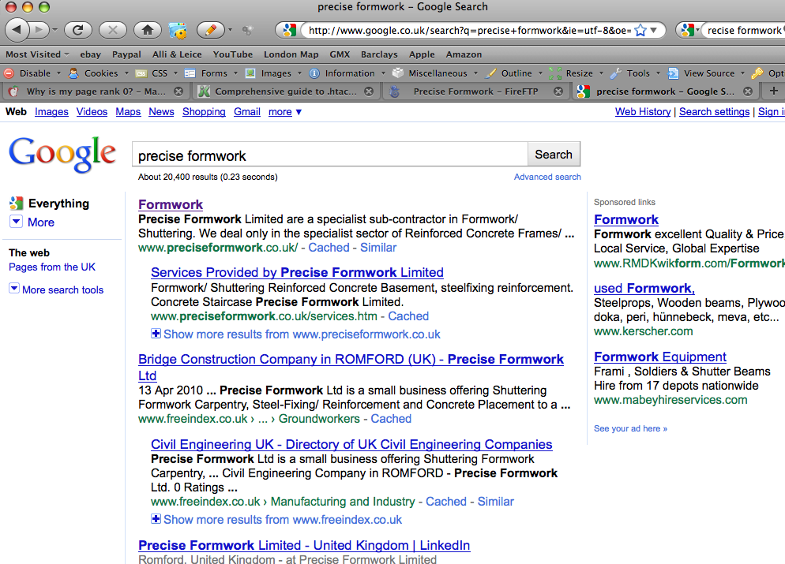Click the Miscellaneous toolbar icon

pos(398,73)
